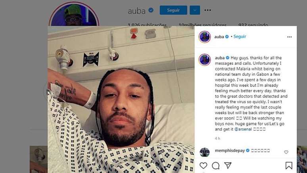307x173 pixels.
Task: Open post options three-dot menu
Action: point(290,37)
